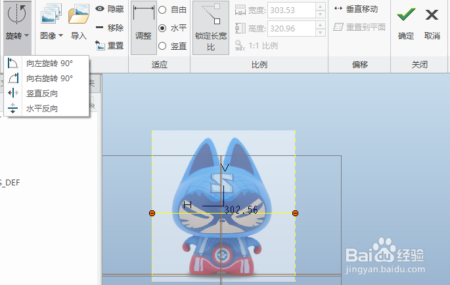Click the 302.56 dimension value
The width and height of the screenshot is (450, 285).
click(x=241, y=210)
